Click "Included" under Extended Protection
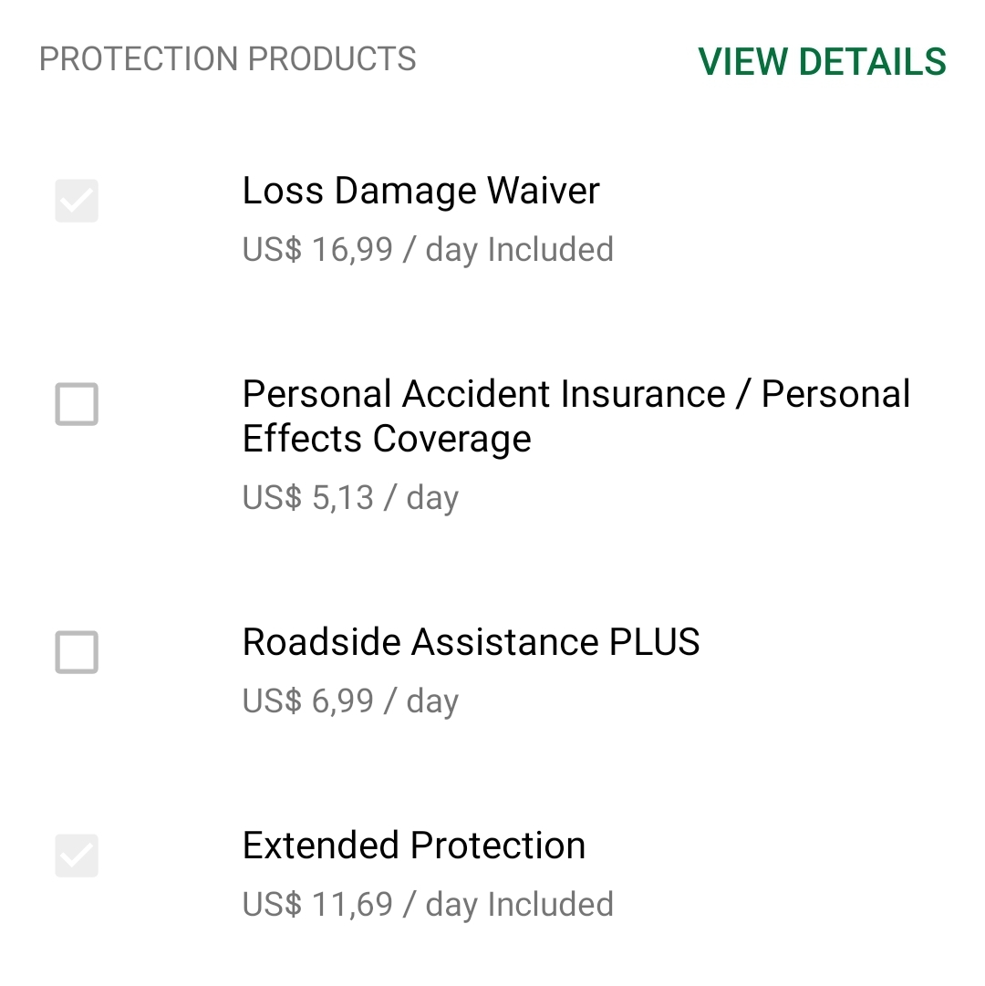This screenshot has height=986, width=985. (x=550, y=904)
